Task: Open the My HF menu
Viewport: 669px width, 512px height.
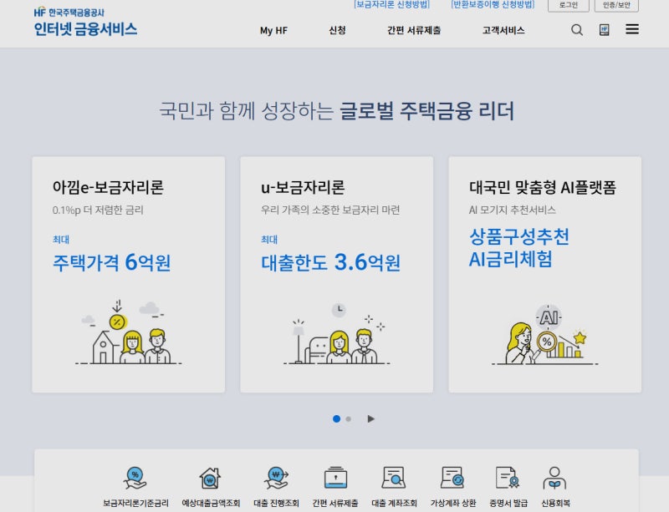Action: [x=273, y=31]
